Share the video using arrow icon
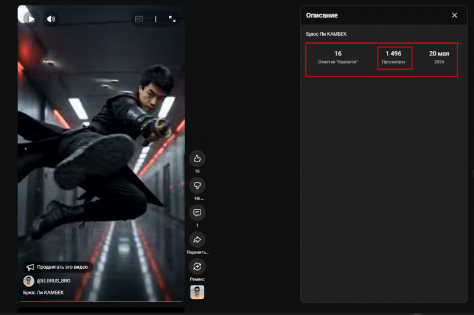474x315 pixels. (x=197, y=240)
